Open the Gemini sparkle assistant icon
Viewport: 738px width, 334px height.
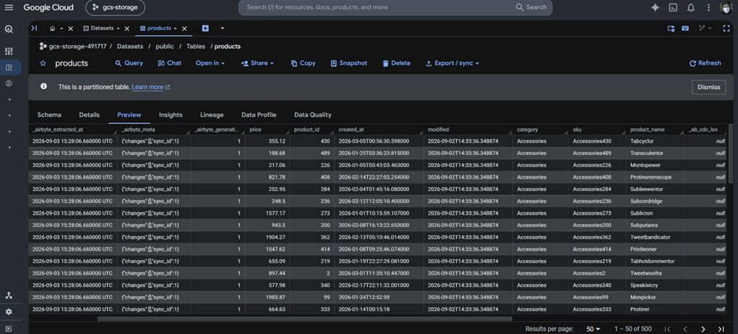[654, 7]
